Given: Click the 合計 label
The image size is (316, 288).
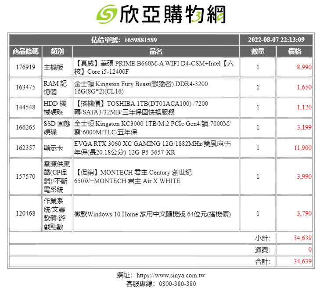Looking at the screenshot, I should [x=263, y=262].
